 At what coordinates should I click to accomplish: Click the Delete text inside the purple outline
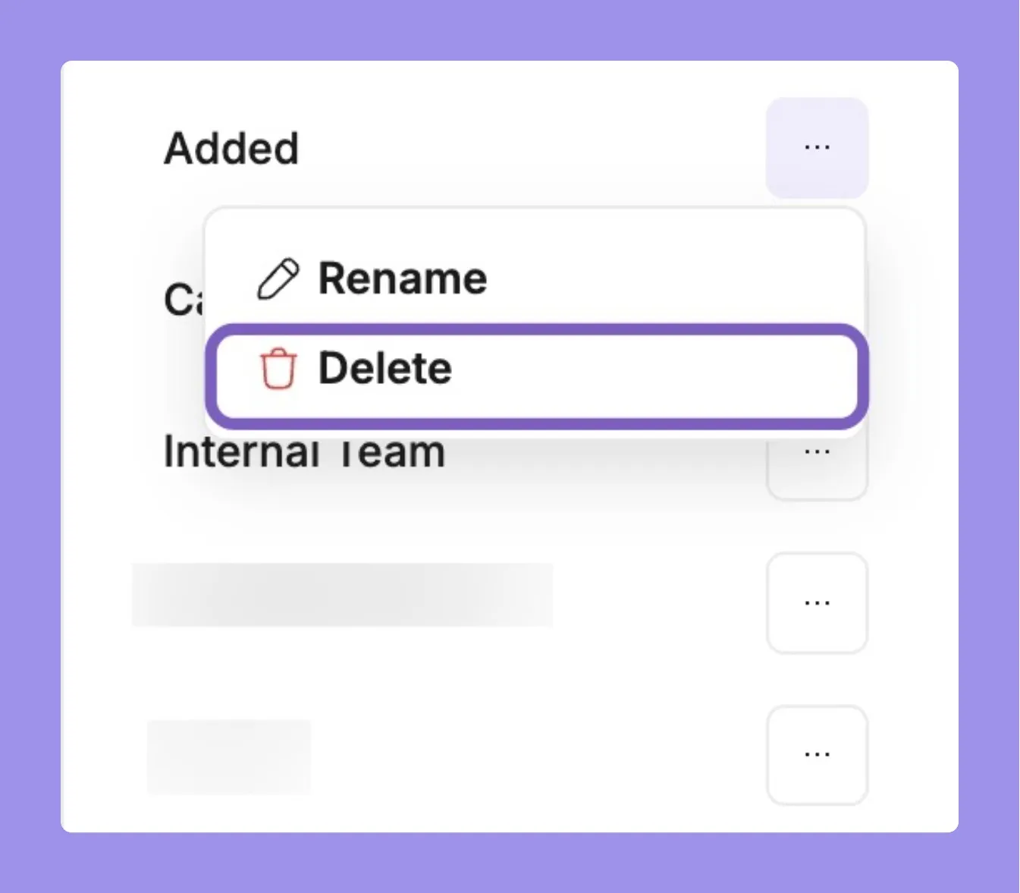point(385,368)
